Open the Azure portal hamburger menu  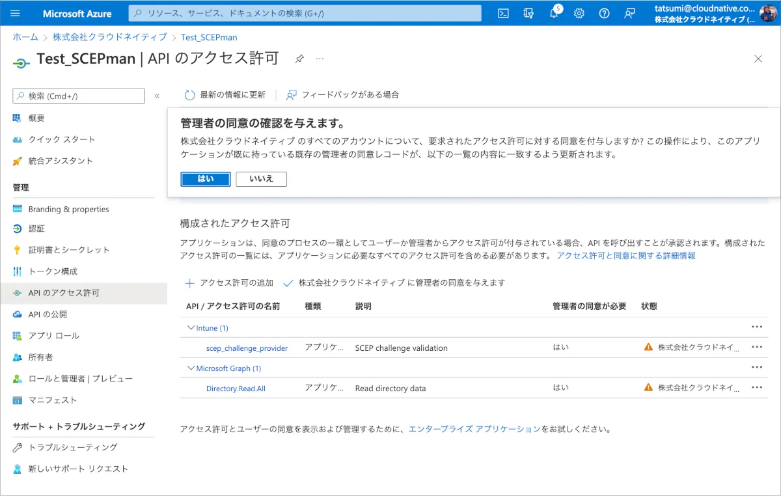pyautogui.click(x=16, y=13)
